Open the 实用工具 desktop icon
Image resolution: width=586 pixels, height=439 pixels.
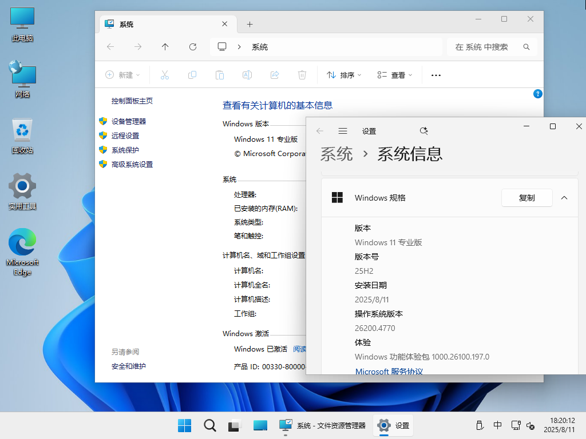pos(22,191)
